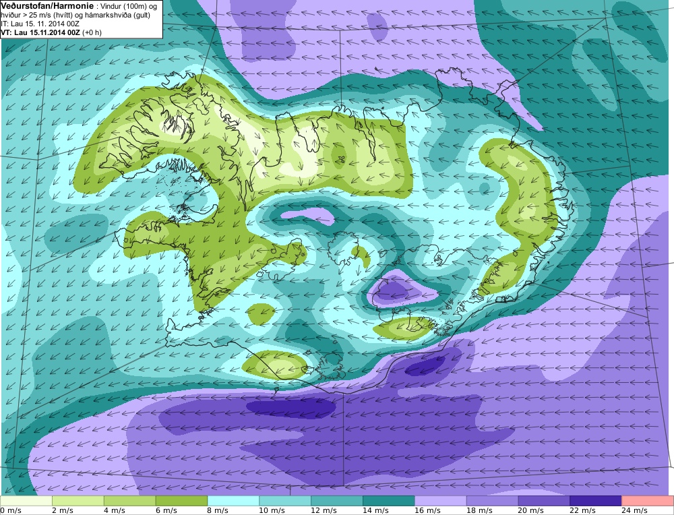
Task: Click the 22–24 m/s dark indigo swatch
Action: coord(596,501)
